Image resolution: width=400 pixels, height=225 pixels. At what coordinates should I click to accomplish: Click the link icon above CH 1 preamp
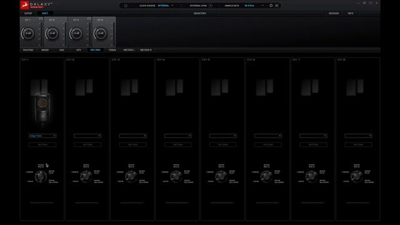41,19
